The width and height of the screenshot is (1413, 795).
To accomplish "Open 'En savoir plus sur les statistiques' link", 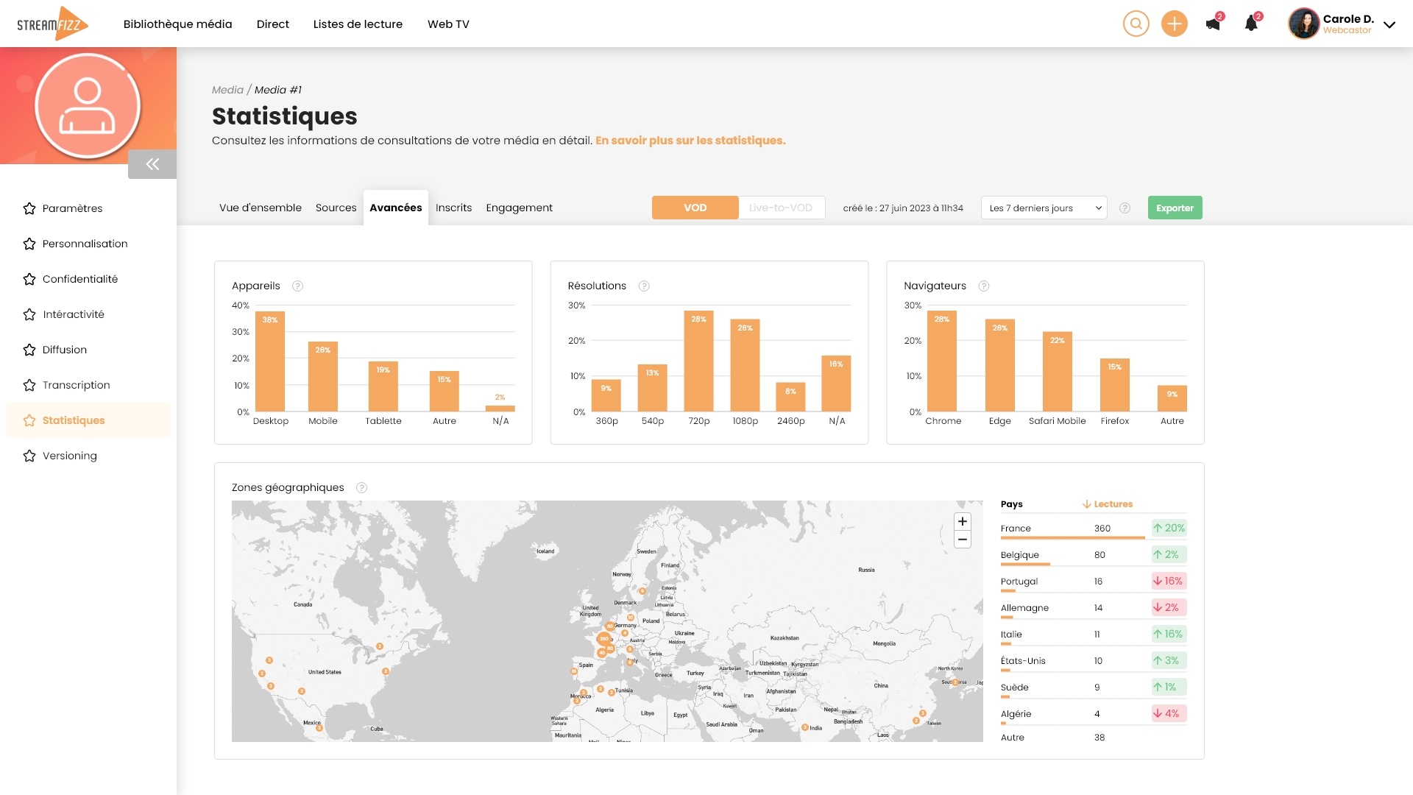I will pyautogui.click(x=690, y=141).
